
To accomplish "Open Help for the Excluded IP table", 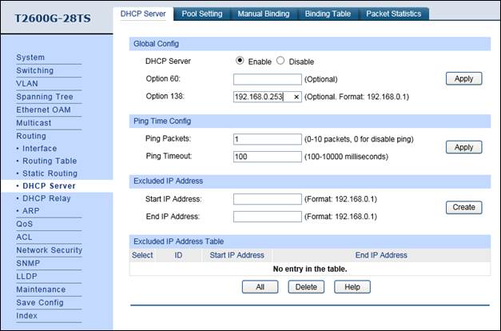I will tap(352, 287).
